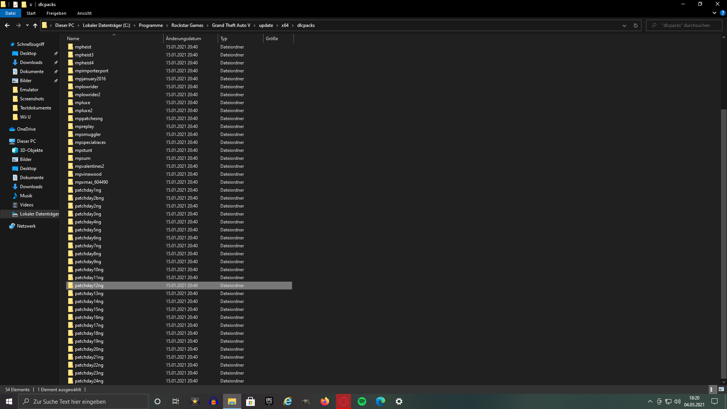Launch Internet Explorer from taskbar

pos(288,401)
